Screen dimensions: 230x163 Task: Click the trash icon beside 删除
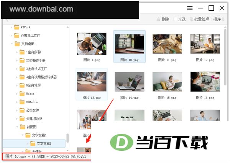point(159,19)
